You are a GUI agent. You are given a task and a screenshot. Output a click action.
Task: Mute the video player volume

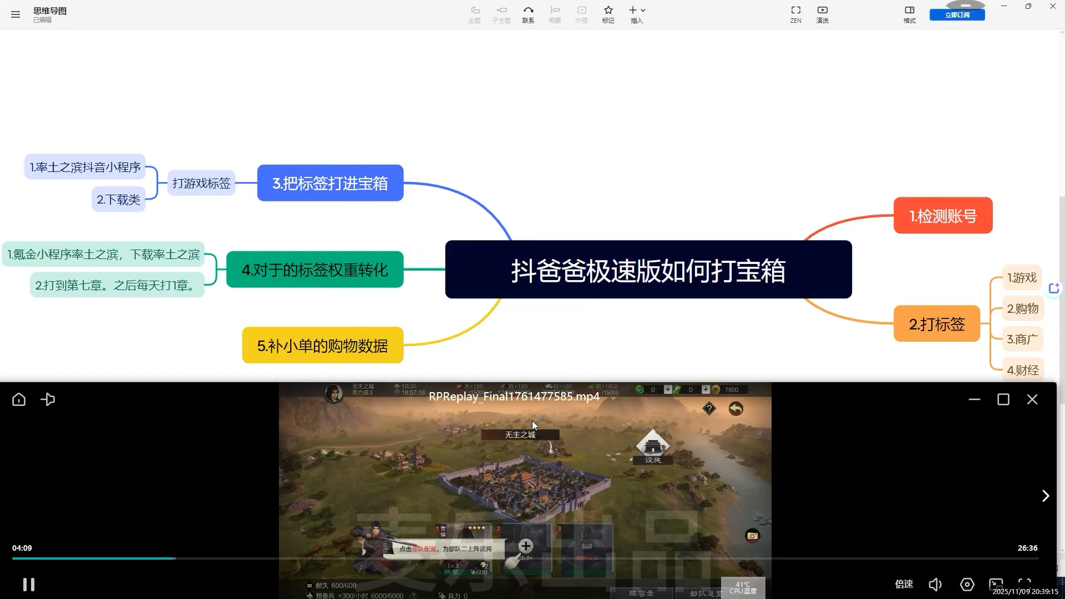point(935,585)
